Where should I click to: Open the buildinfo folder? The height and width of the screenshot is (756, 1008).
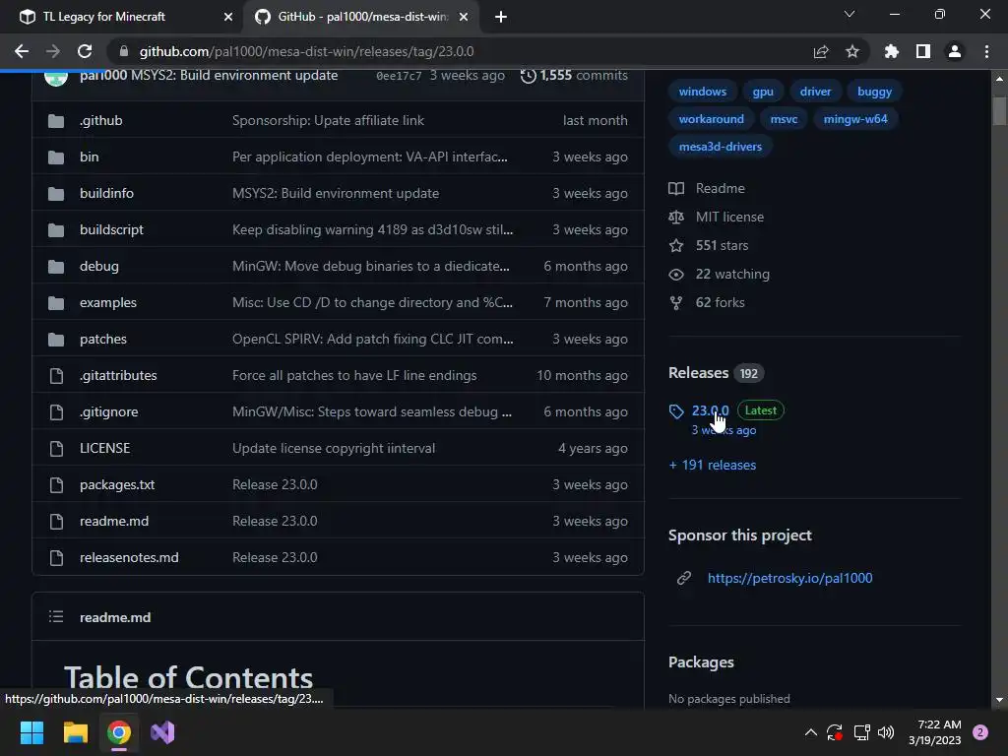[106, 194]
